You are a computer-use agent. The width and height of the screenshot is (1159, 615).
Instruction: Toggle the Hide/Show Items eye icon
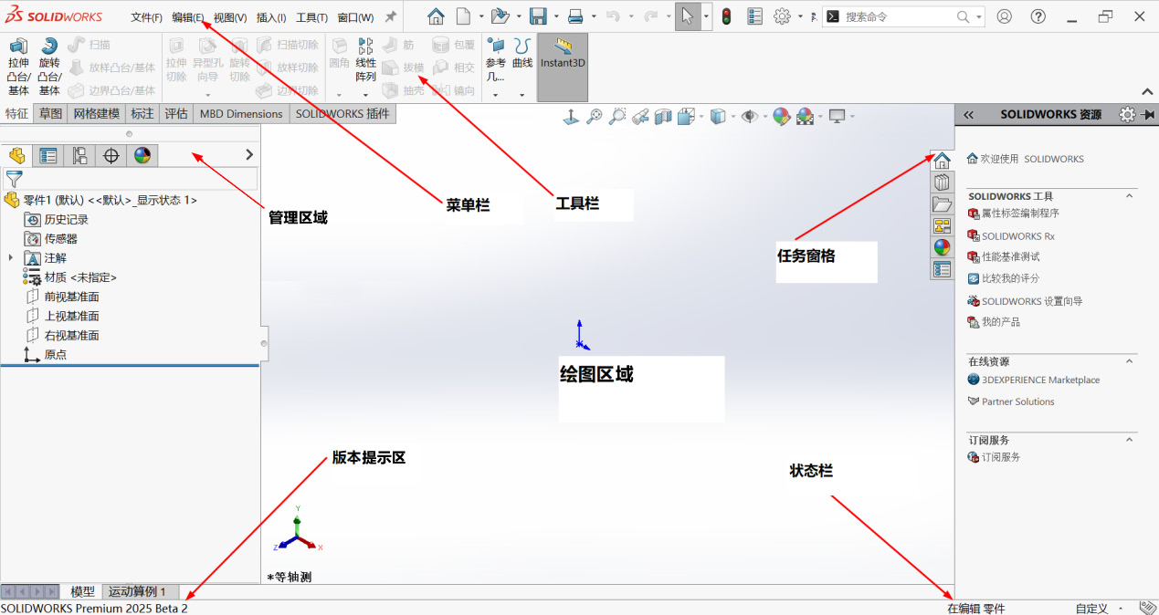(749, 116)
